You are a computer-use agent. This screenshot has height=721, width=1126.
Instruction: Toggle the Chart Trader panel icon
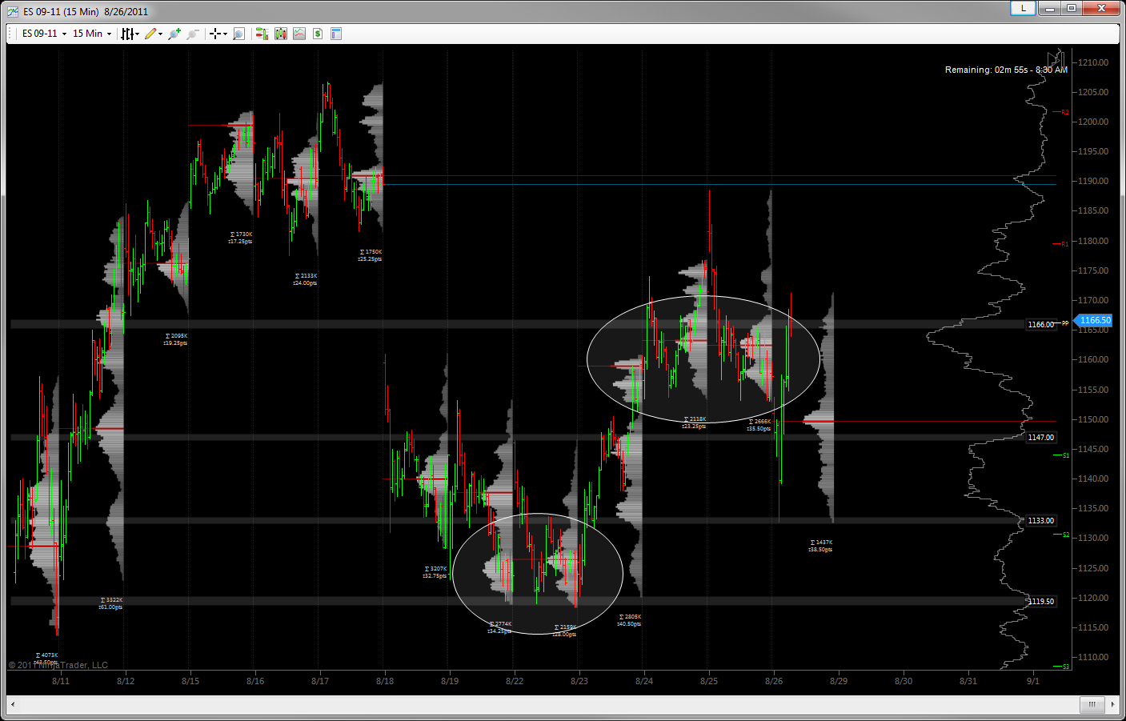(x=261, y=34)
